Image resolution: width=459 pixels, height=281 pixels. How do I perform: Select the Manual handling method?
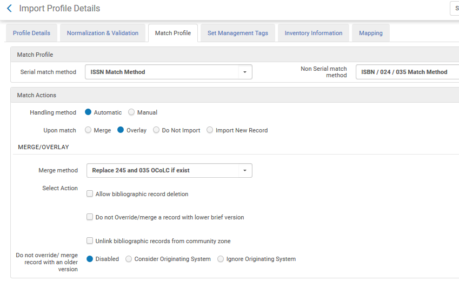point(131,112)
